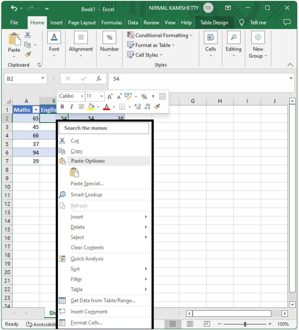The image size is (299, 330).
Task: Click the Undo arrow in title bar
Action: [14, 9]
